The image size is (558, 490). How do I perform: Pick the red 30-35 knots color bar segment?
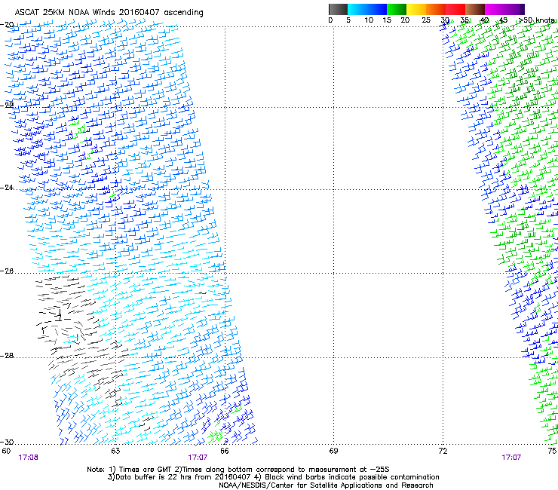pos(455,9)
